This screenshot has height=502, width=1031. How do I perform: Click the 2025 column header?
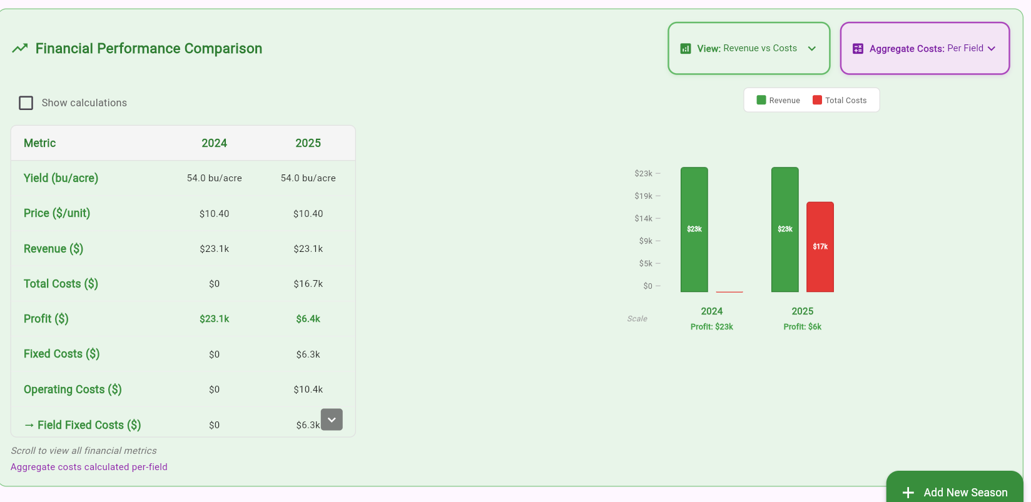(x=308, y=143)
